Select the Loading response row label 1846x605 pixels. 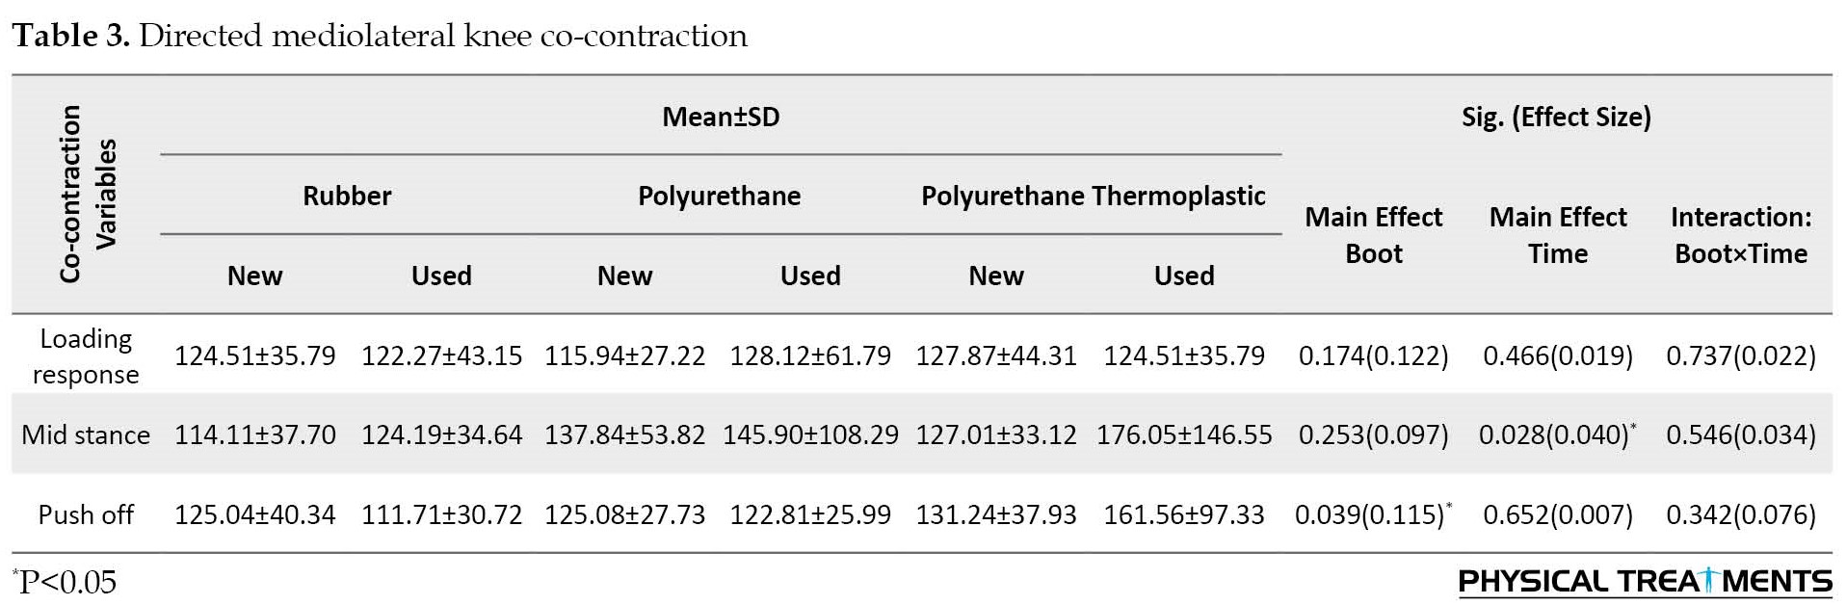point(86,355)
